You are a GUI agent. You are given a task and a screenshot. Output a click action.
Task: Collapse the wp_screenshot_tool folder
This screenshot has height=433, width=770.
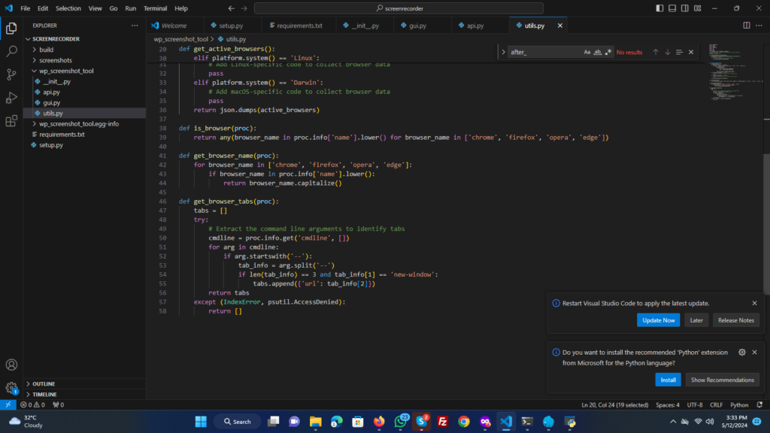[65, 71]
